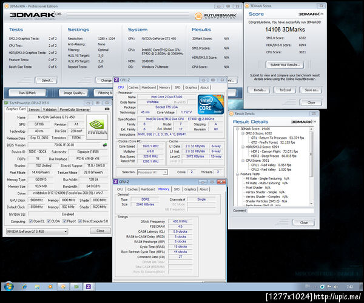Toggle the CUDA checkbox
Screen dimensions: 364x303
[50, 221]
